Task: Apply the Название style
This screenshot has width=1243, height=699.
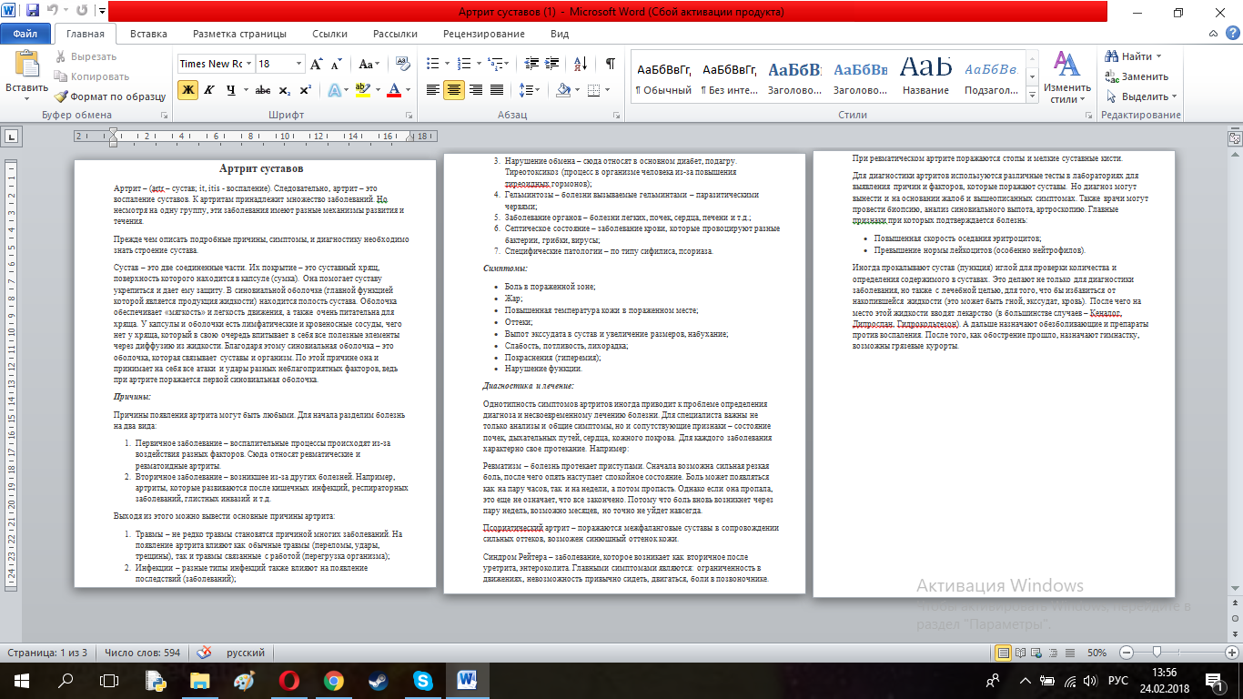Action: (926, 76)
